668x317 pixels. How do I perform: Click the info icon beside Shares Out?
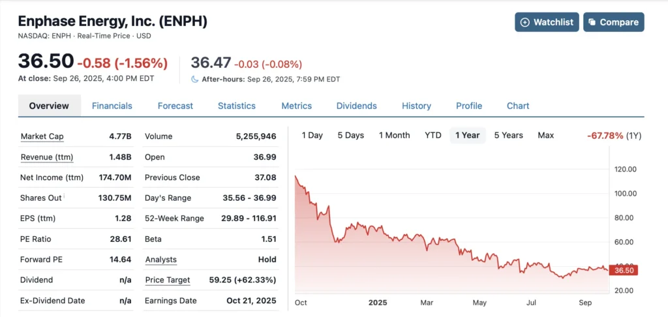coord(65,196)
